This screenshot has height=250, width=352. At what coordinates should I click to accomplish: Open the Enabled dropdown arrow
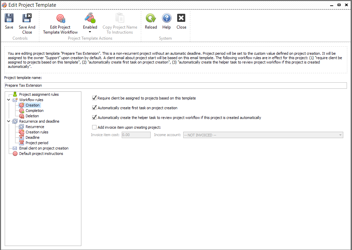[x=90, y=32]
